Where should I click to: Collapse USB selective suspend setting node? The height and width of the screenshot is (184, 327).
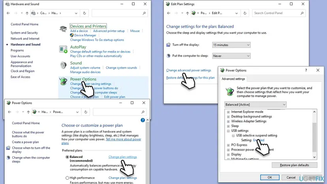click(x=233, y=135)
